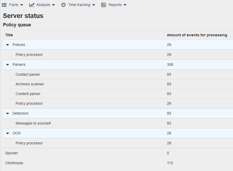
Task: Open the Time tracking menu
Action: pyautogui.click(x=79, y=5)
